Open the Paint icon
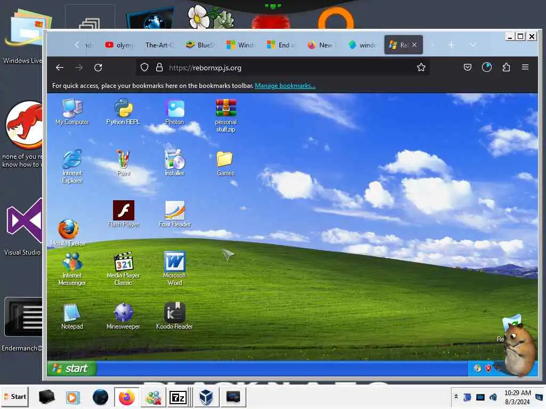 (123, 162)
